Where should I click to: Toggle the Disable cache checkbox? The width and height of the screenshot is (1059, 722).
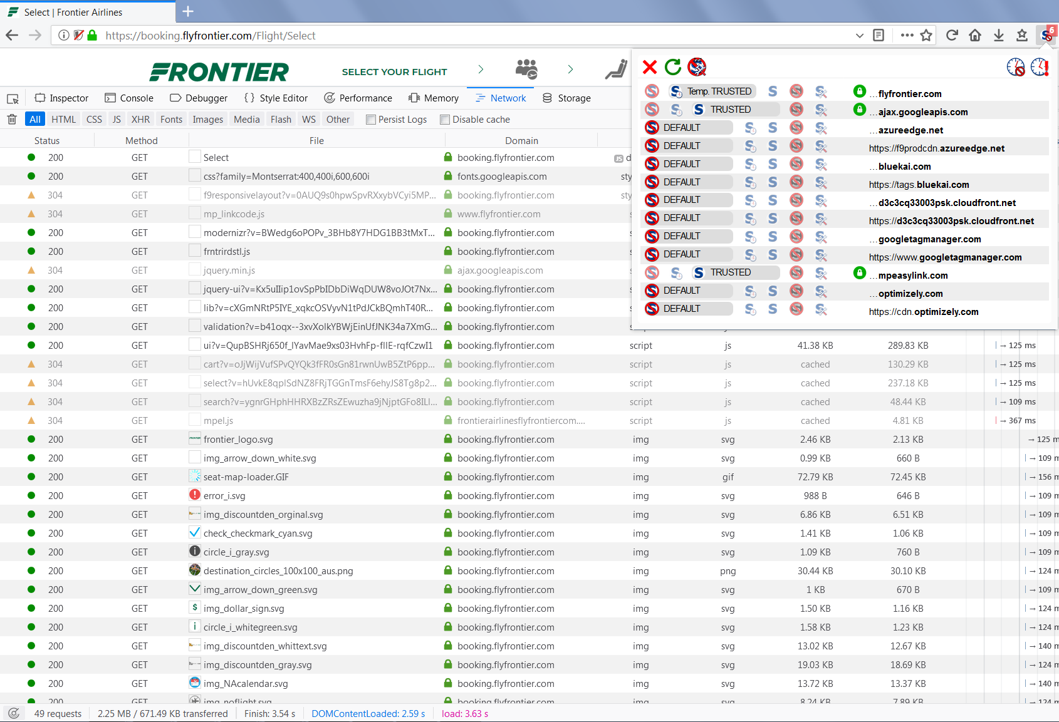point(445,120)
